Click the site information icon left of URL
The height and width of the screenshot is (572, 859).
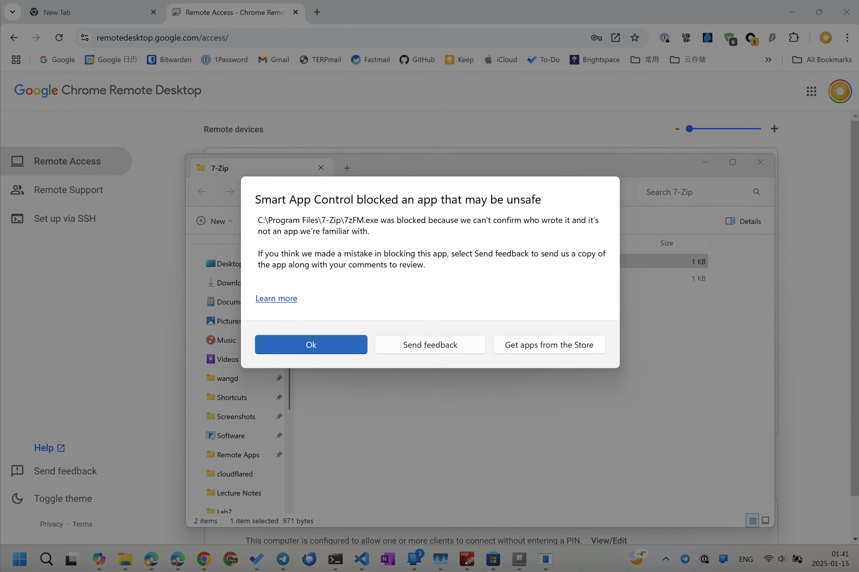(x=85, y=38)
